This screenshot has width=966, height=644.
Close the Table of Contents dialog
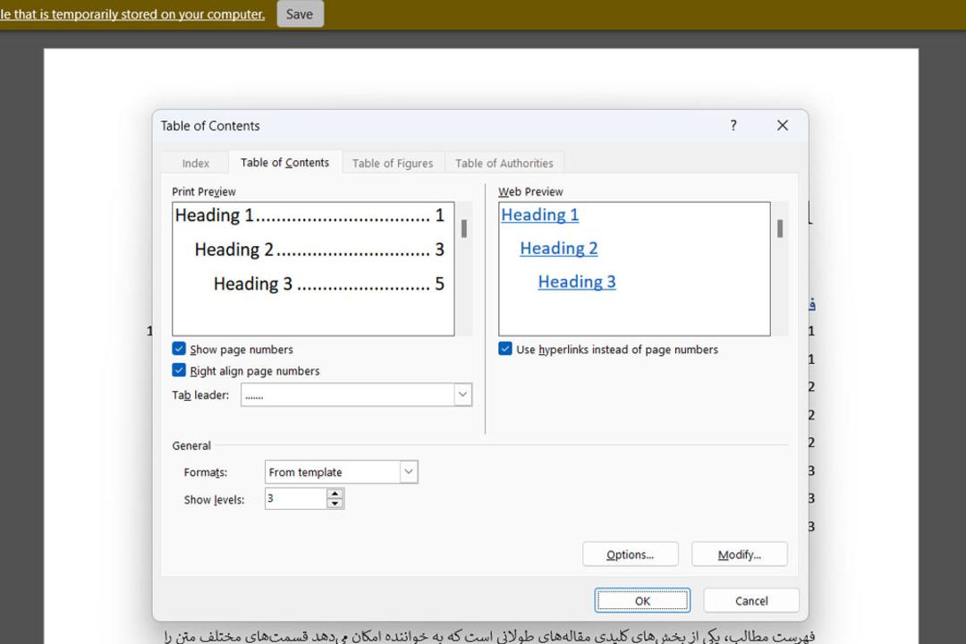[x=783, y=125]
